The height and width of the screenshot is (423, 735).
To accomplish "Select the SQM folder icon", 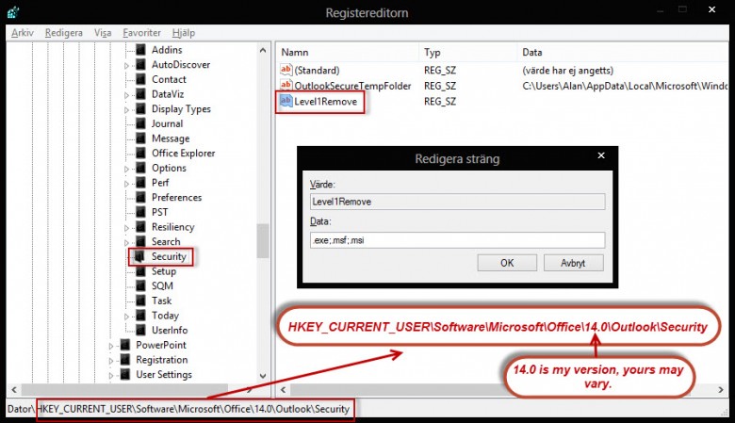I will tap(140, 285).
